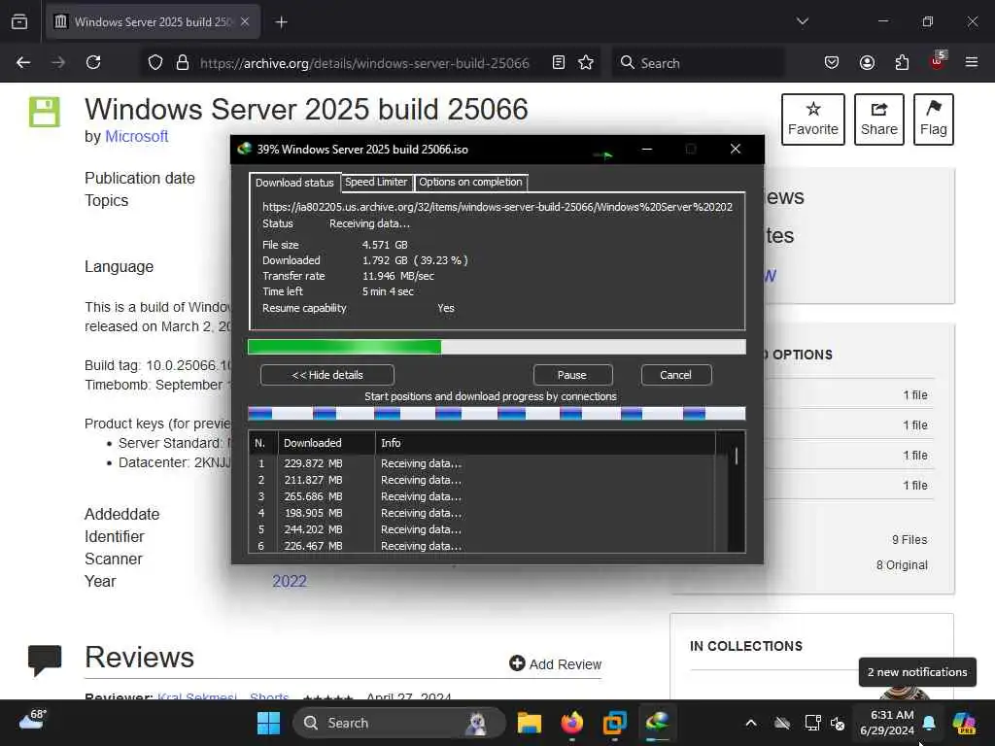
Task: Go back with the browser back arrow
Action: click(x=23, y=62)
